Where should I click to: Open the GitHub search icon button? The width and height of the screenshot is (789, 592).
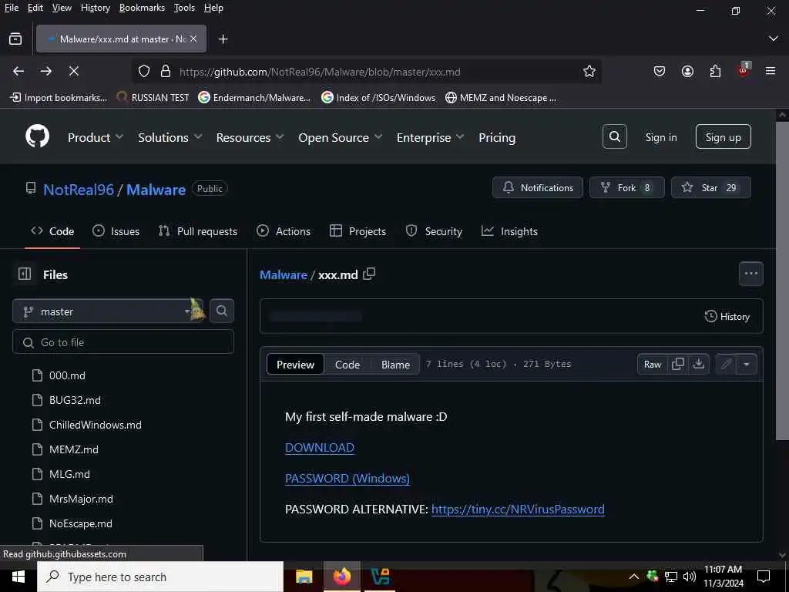pyautogui.click(x=614, y=136)
